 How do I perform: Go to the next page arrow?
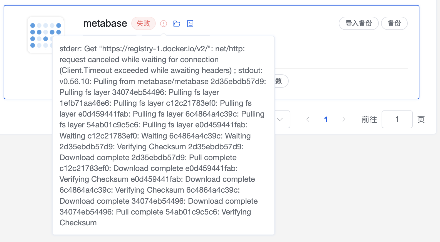(344, 119)
